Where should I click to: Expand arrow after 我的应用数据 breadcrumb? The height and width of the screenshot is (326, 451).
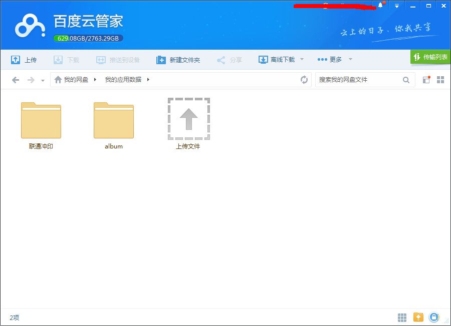148,79
